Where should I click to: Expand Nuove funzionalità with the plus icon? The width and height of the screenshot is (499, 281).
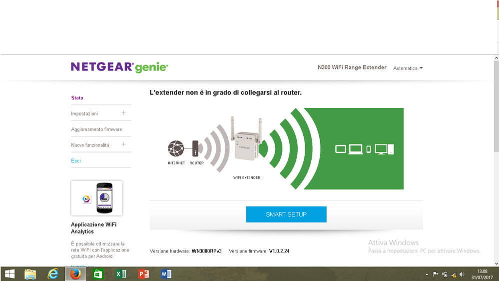click(x=123, y=144)
